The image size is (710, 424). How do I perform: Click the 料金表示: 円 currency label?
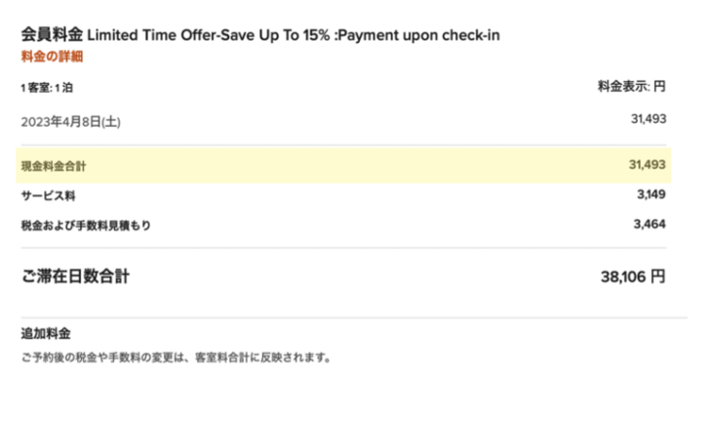(x=631, y=86)
